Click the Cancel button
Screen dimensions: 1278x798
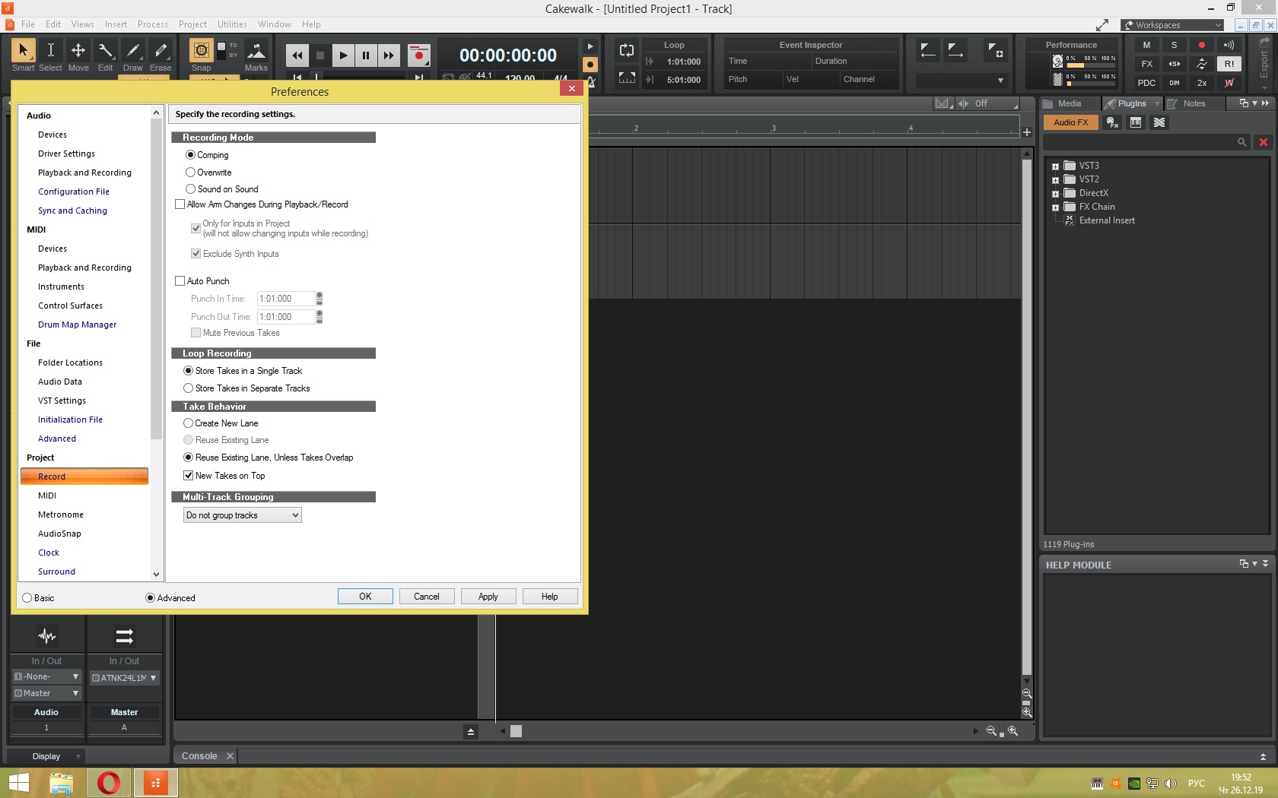click(427, 597)
